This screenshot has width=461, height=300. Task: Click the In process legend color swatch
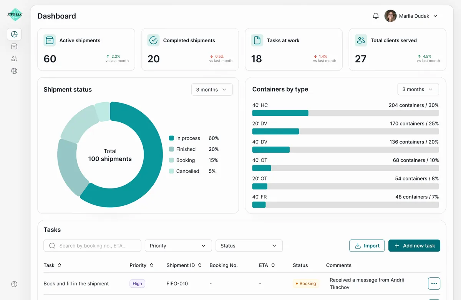point(171,138)
